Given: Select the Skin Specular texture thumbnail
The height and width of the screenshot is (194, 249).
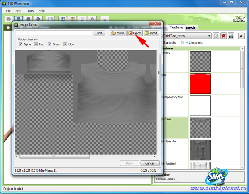Looking at the screenshot, I should tap(200, 150).
